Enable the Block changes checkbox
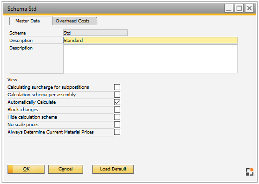 (117, 109)
